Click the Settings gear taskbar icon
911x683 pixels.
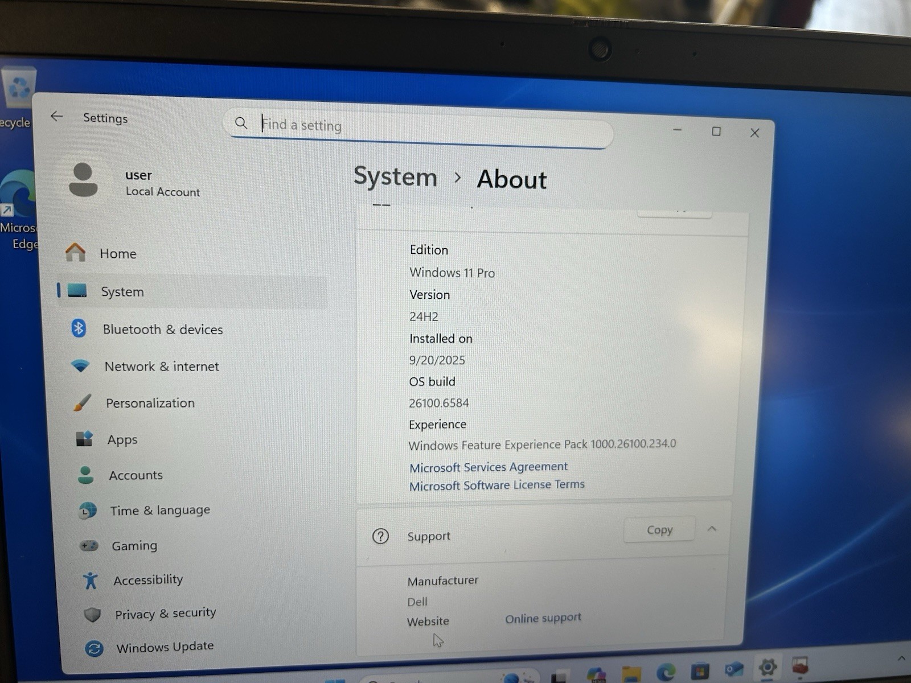[x=767, y=667]
